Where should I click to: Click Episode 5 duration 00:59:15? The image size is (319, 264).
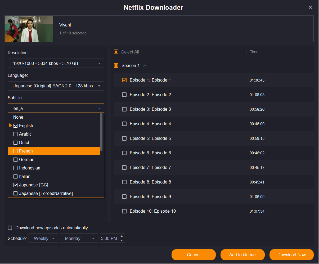click(x=257, y=138)
